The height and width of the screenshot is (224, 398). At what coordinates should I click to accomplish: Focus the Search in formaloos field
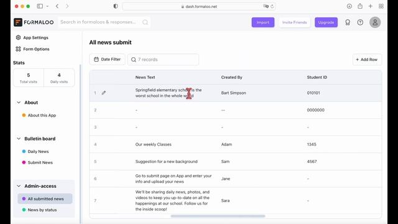pos(104,22)
